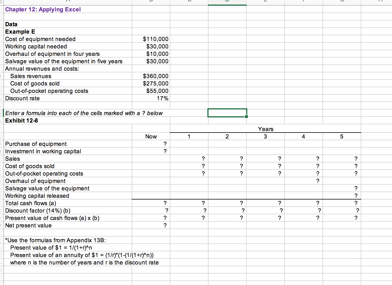Viewport: 392px width, 285px height.
Task: Select the Overhaul of equipment ? under year 4
Action: coord(317,181)
